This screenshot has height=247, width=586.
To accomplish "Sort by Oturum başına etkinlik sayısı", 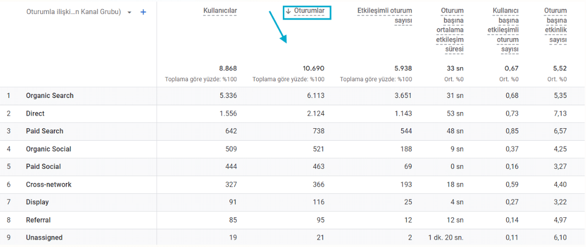I will (x=555, y=25).
